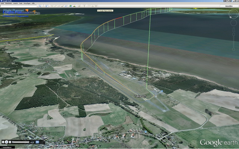Rewind the tour playback
The width and height of the screenshot is (239, 149).
3,142
